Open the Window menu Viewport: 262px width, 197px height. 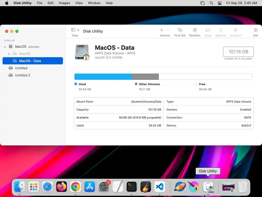pos(94,3)
